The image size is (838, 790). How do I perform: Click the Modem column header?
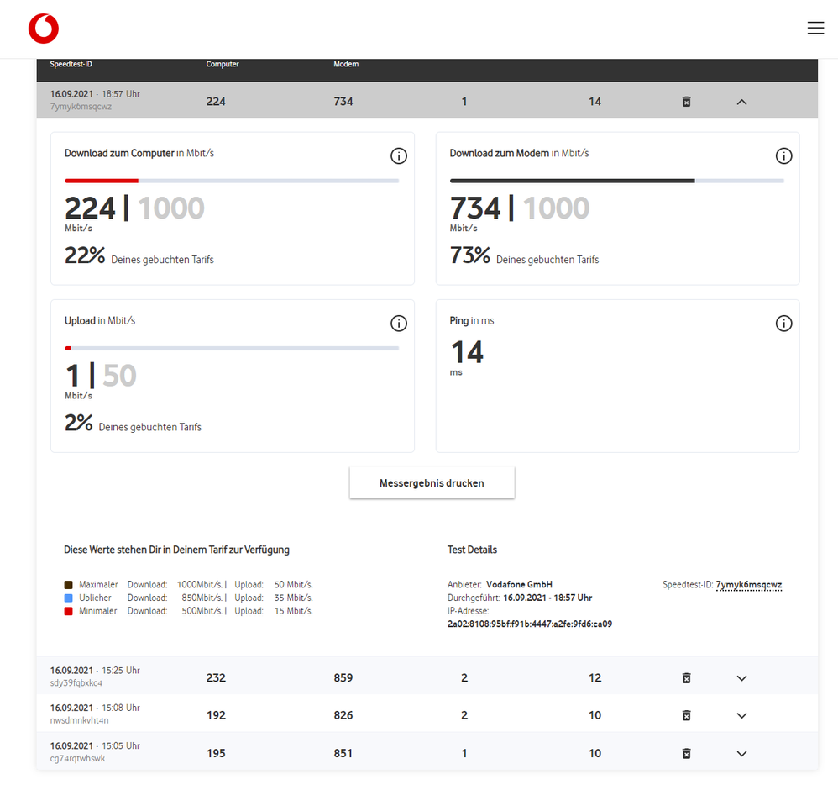[346, 64]
